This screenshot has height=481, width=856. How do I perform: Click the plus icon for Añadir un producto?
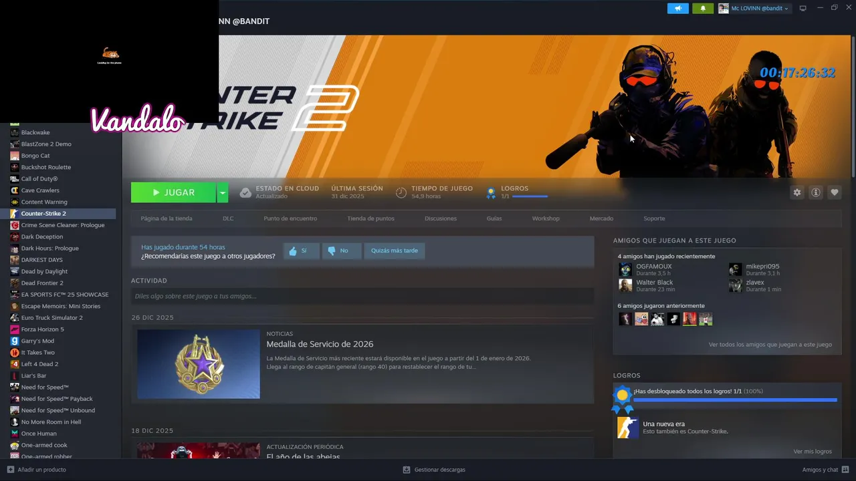11,470
